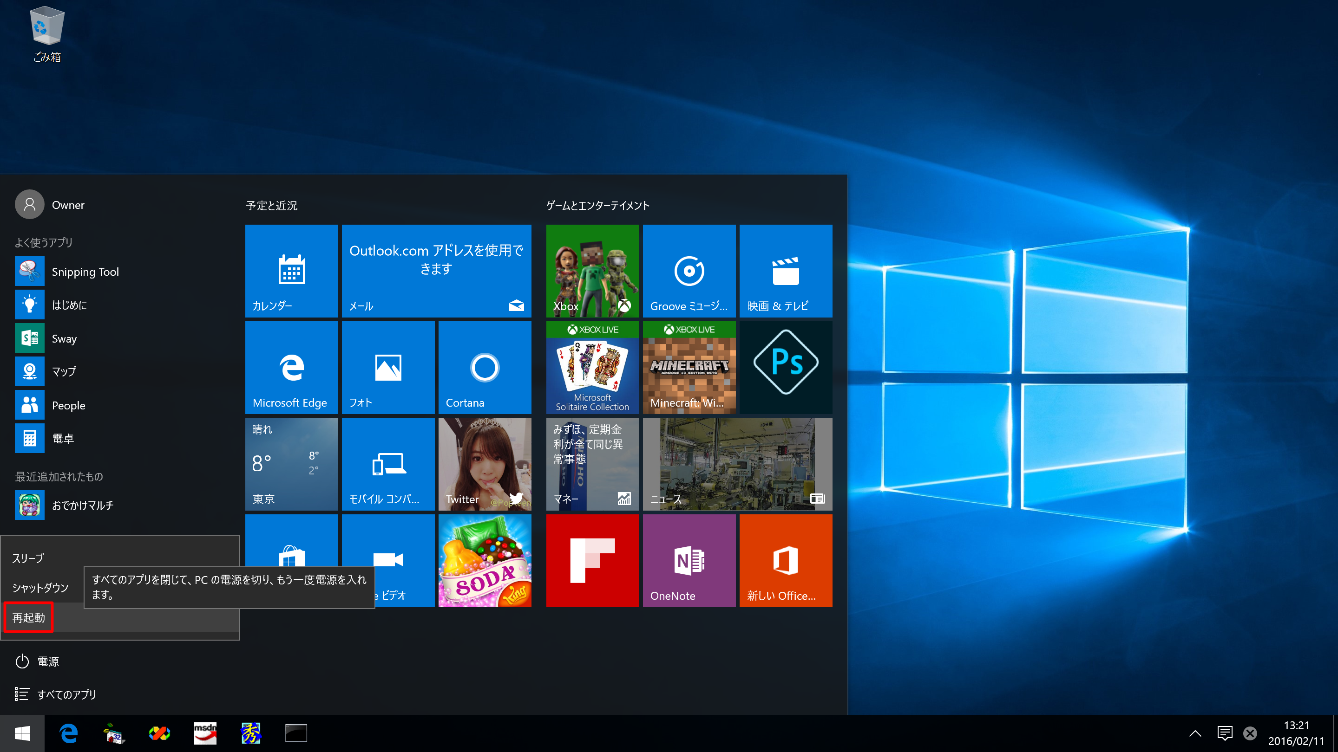
Task: Open the Photoshop Express (Ps) tile
Action: pyautogui.click(x=786, y=368)
